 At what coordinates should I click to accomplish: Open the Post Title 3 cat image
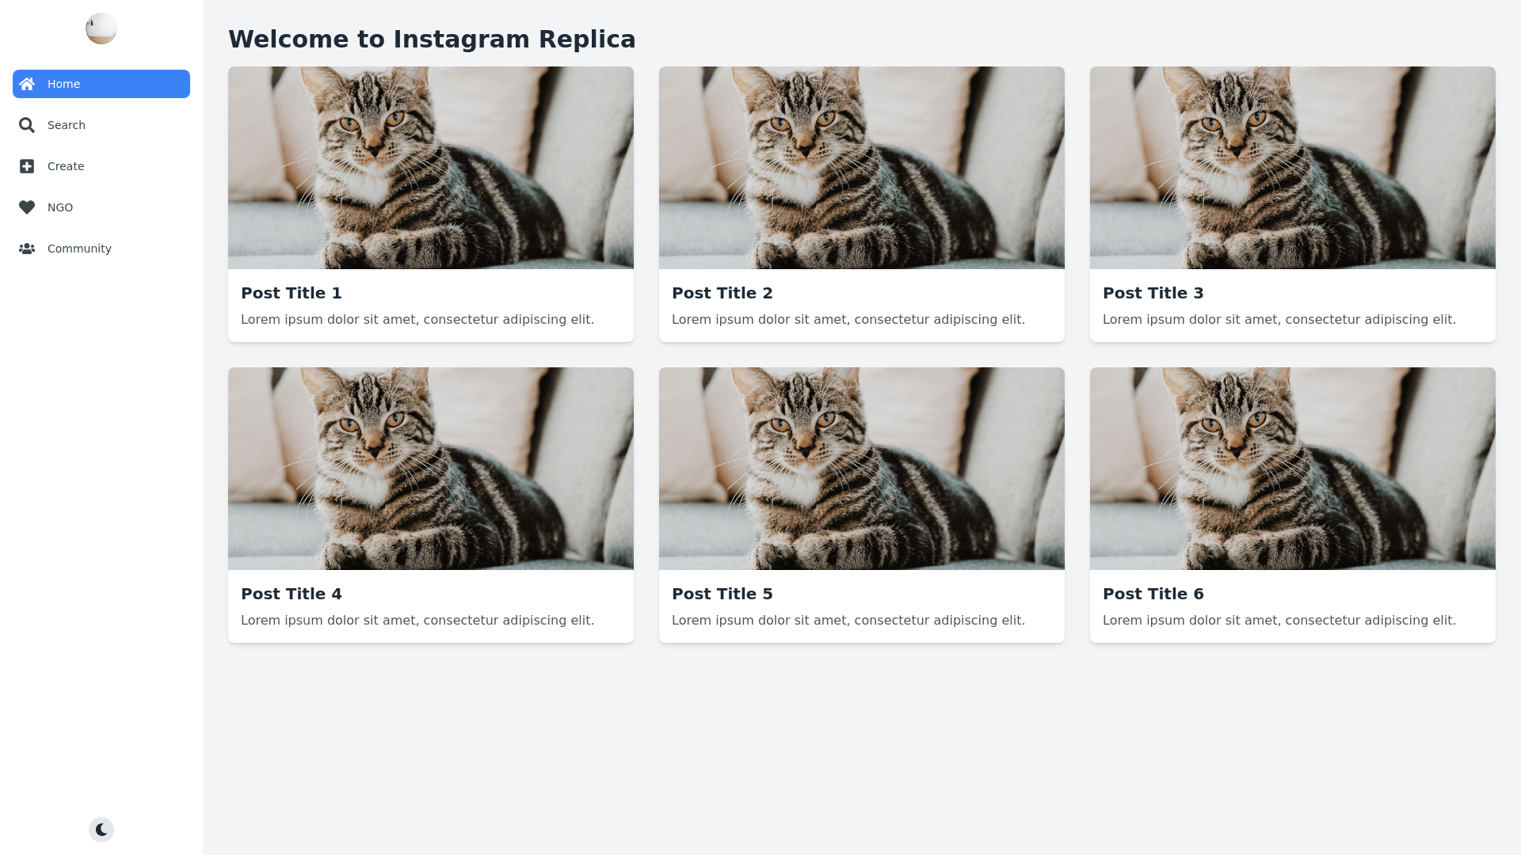pos(1293,168)
